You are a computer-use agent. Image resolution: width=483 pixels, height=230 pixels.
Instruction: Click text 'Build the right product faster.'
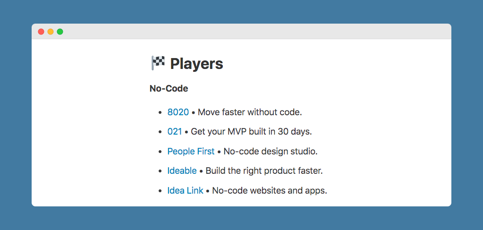pos(264,170)
